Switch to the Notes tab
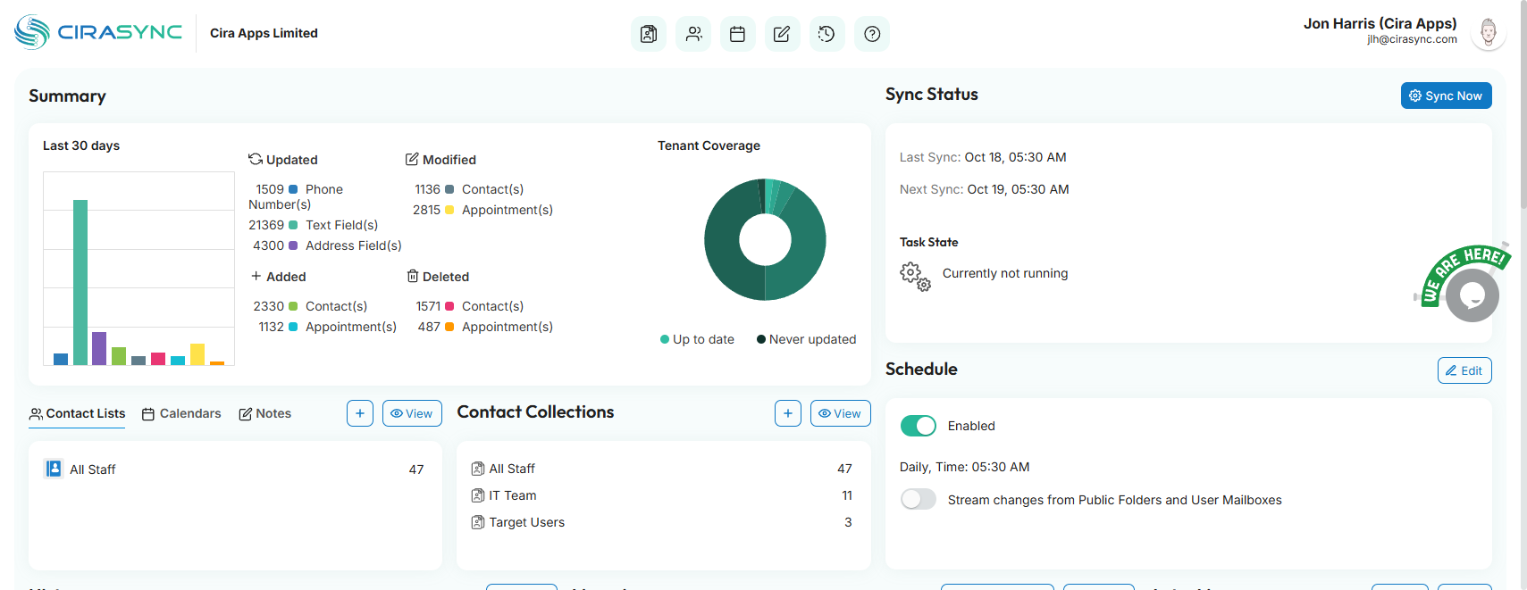The image size is (1527, 590). pos(264,413)
